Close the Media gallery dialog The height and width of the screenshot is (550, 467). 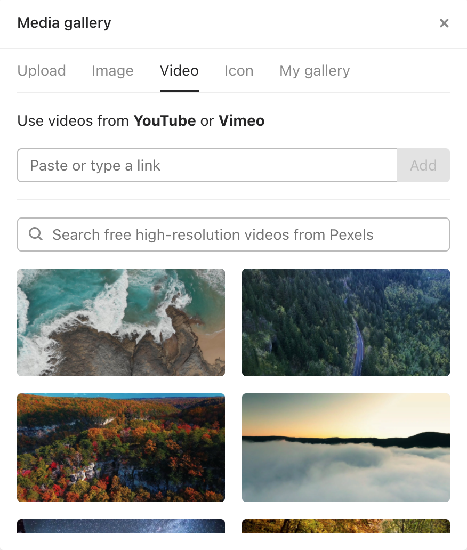[x=444, y=23]
